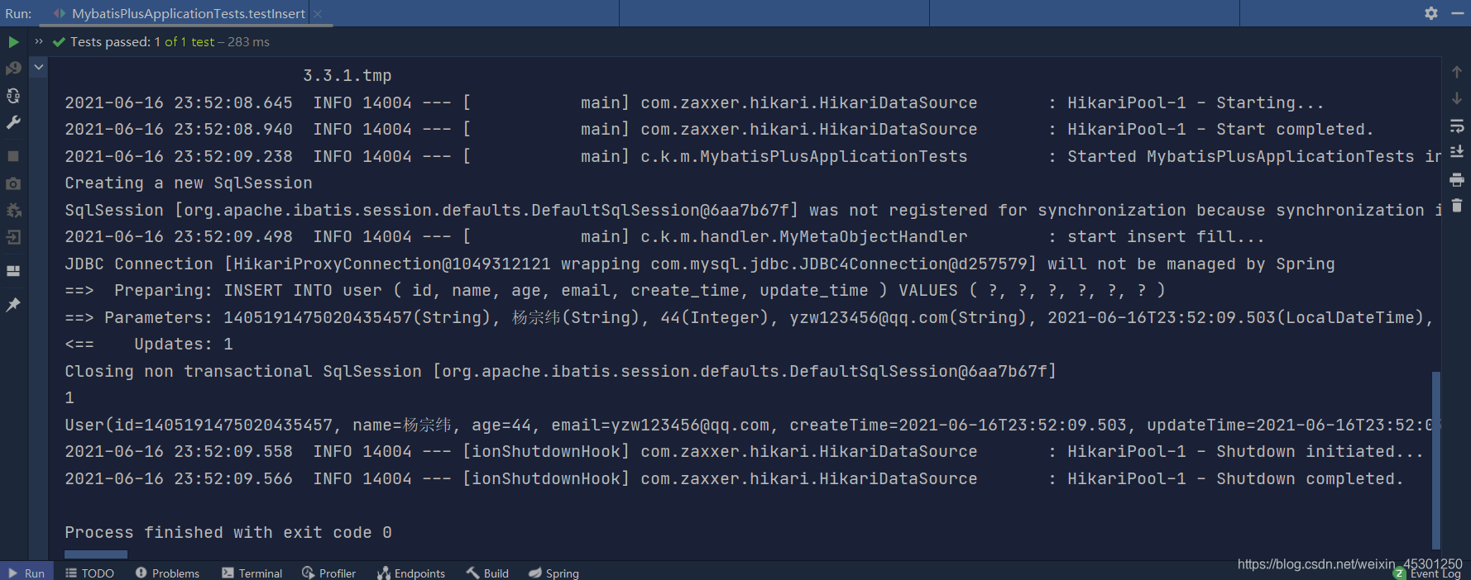Viewport: 1471px width, 580px height.
Task: Open Run window settings gear
Action: coord(1431,13)
